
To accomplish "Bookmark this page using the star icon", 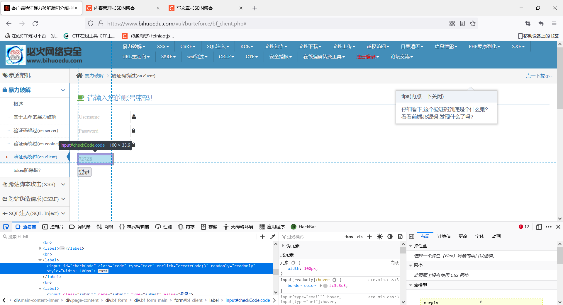I will [x=472, y=23].
